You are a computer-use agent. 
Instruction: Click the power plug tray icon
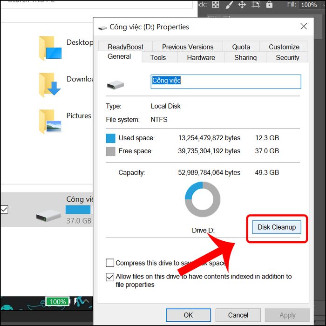click(x=75, y=301)
